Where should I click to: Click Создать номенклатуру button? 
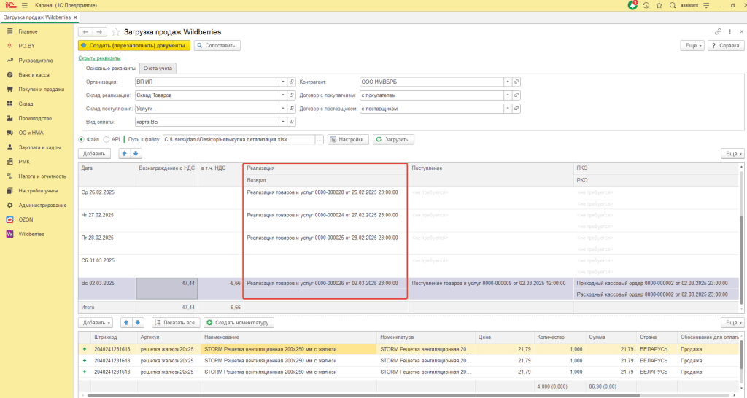(x=239, y=322)
